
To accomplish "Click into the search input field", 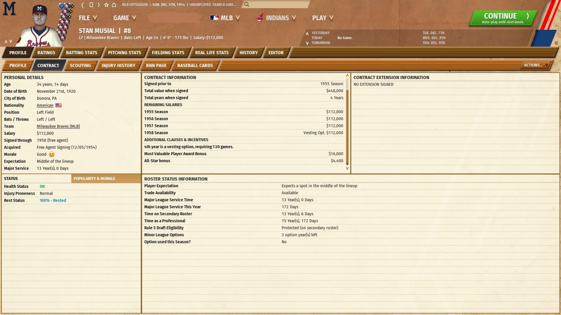I will coord(279,4).
